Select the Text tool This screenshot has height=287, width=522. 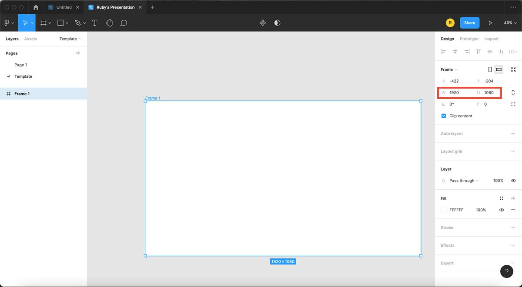click(95, 23)
